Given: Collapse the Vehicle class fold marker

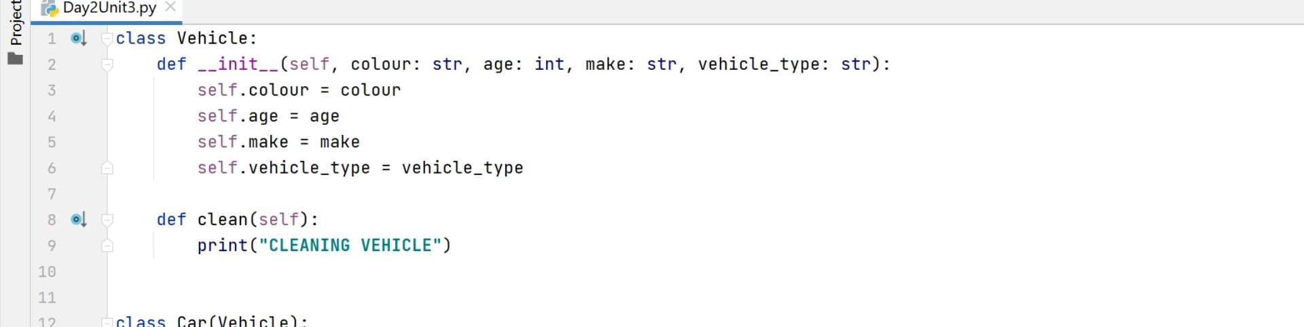Looking at the screenshot, I should coord(107,39).
